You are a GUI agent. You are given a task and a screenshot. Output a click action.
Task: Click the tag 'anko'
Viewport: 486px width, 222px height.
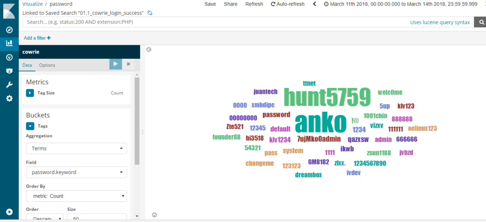tap(320, 123)
